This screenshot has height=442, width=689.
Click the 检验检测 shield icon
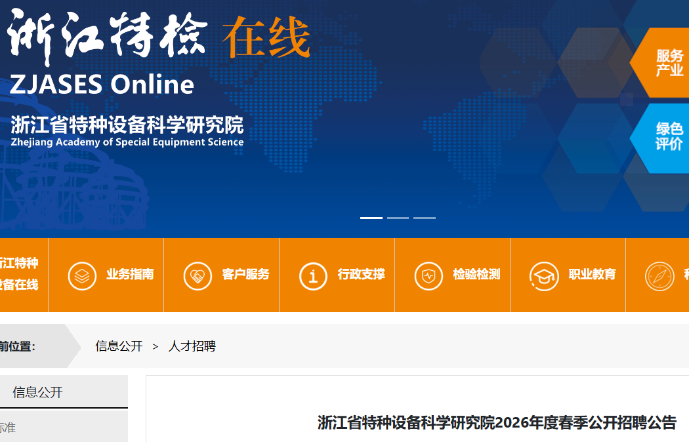coord(428,275)
